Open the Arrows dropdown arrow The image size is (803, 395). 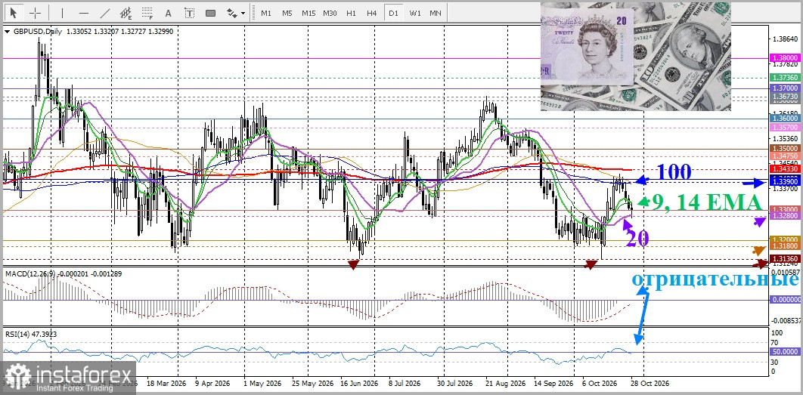[x=243, y=14]
